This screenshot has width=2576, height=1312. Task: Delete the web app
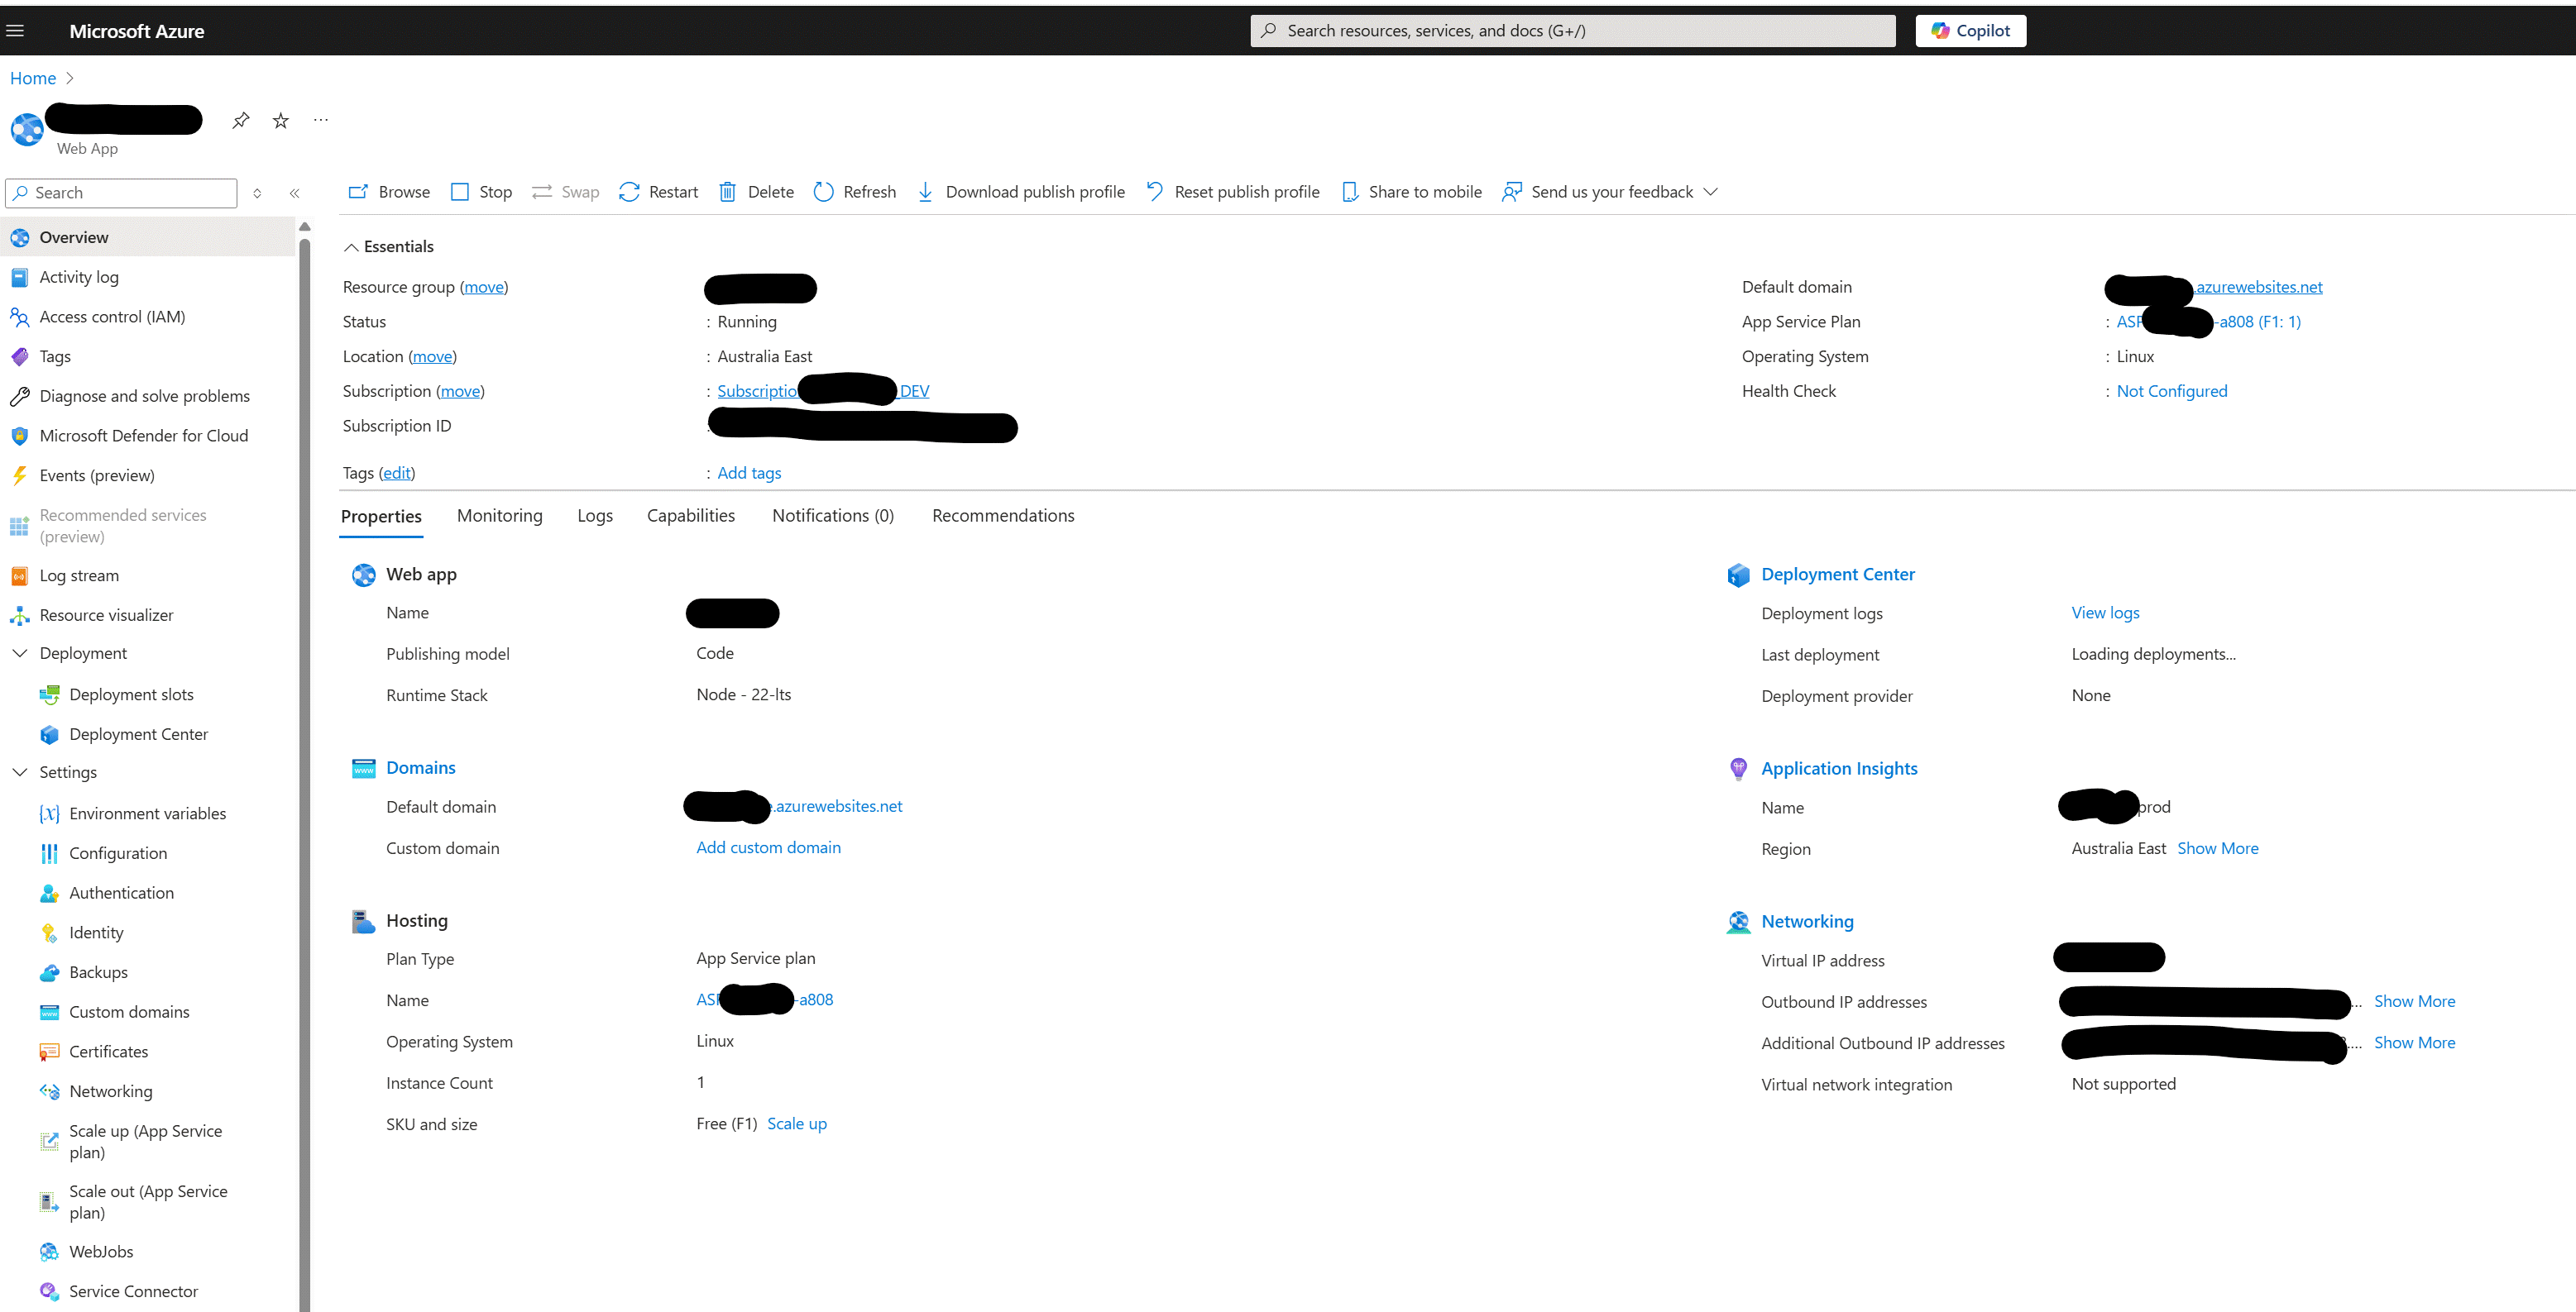click(x=757, y=192)
